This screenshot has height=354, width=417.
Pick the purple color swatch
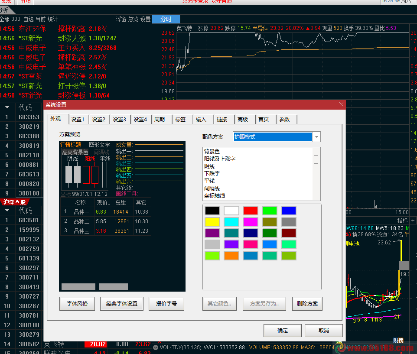point(212,233)
